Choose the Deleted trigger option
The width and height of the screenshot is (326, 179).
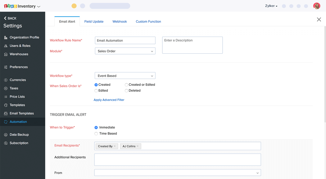coord(127,90)
